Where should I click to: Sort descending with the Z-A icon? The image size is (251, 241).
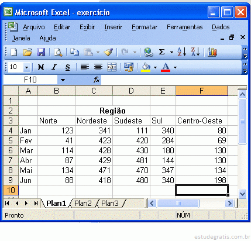(195, 52)
